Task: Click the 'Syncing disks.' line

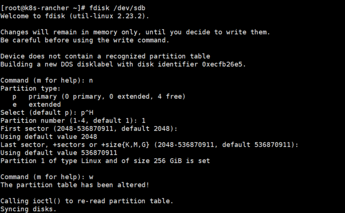Action: (28, 209)
